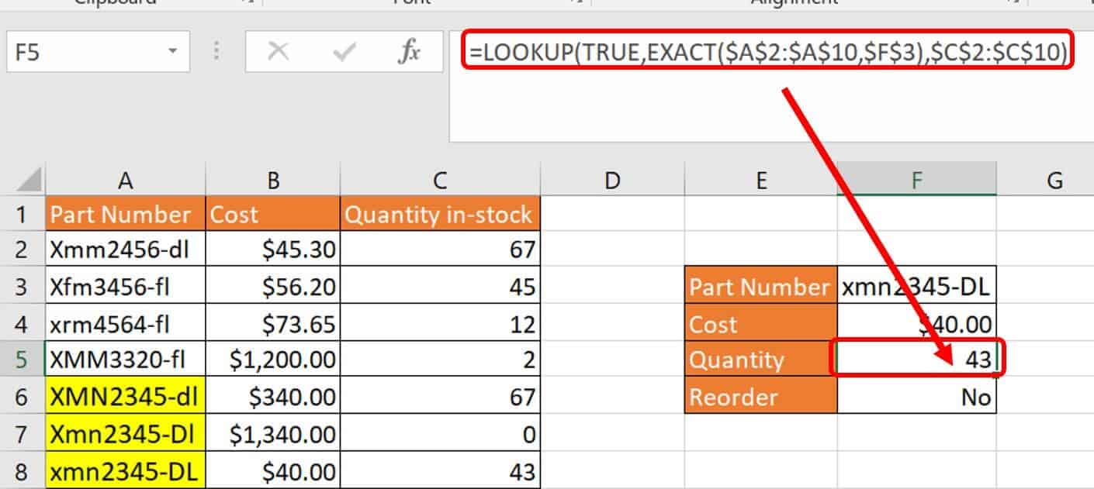Click the cell containing $1,200.00
This screenshot has height=489, width=1094.
pos(272,360)
